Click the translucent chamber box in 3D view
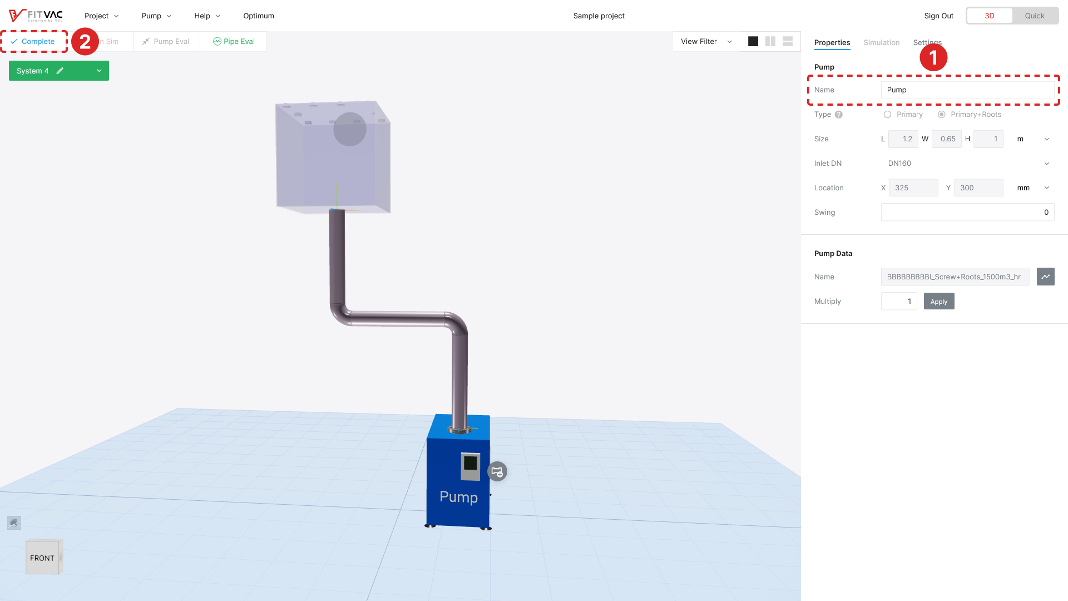 333,157
